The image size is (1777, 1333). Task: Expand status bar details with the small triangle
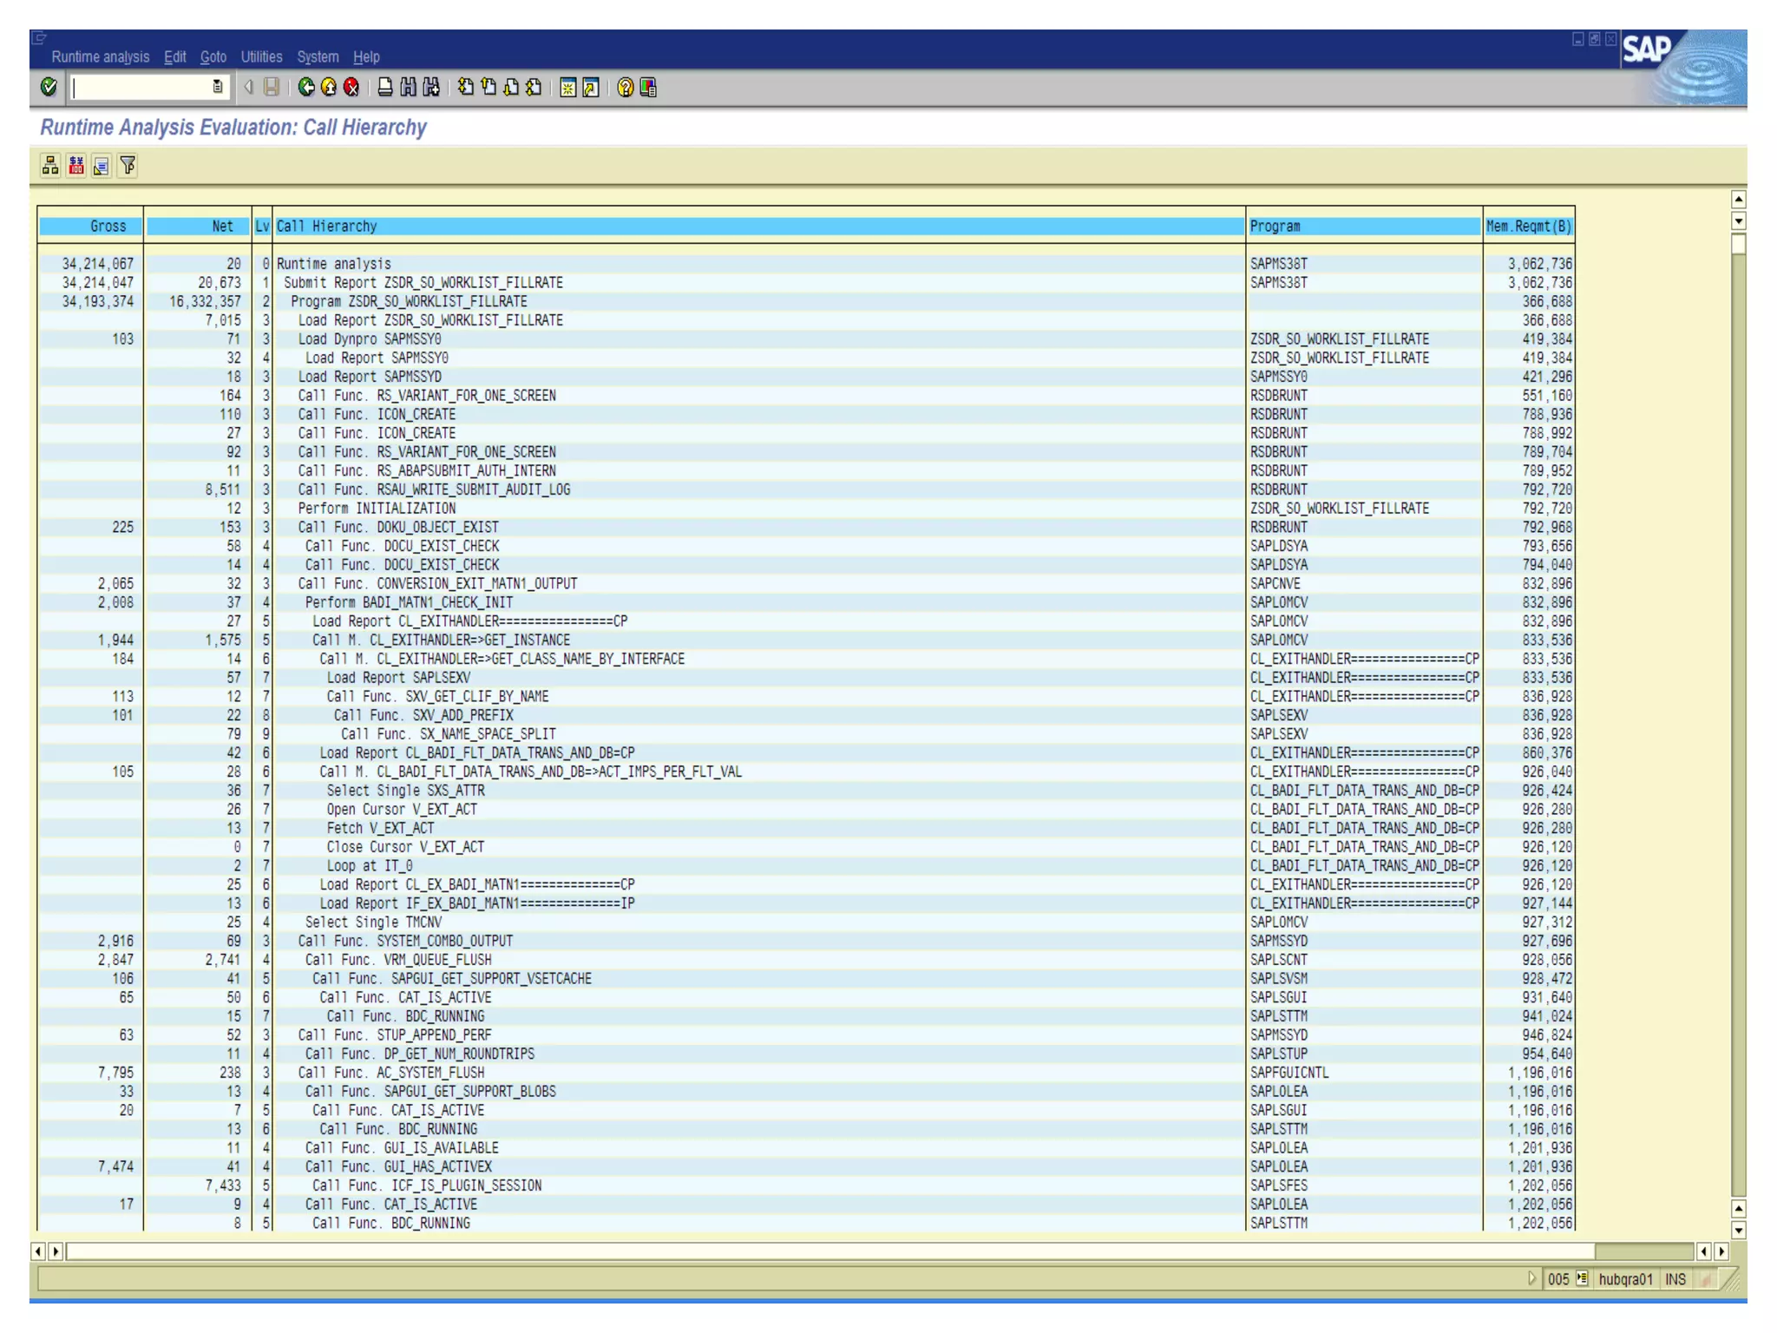click(1531, 1278)
